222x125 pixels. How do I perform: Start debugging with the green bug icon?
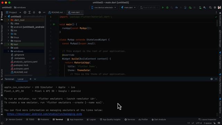click(167, 7)
